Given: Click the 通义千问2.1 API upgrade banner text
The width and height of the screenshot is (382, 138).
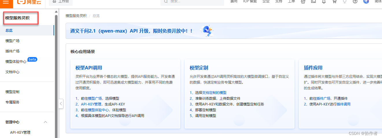Looking at the screenshot, I should point(132,31).
